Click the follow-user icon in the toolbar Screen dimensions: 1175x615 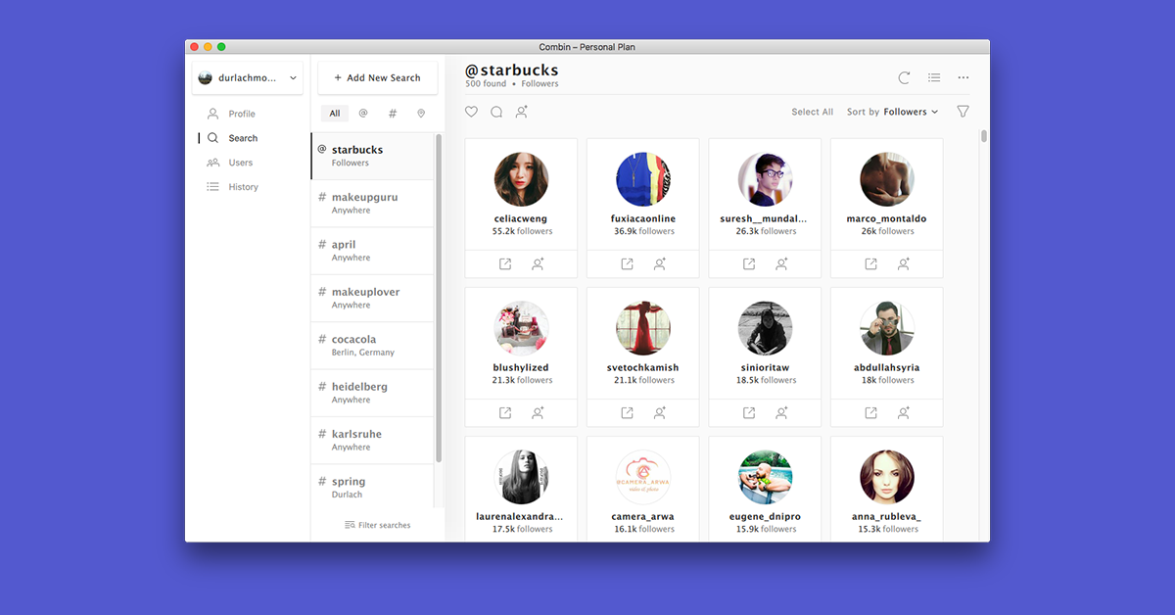pos(522,112)
